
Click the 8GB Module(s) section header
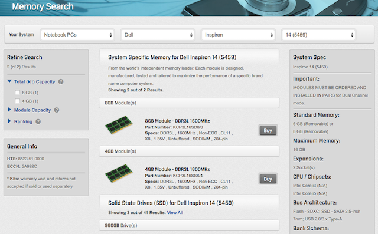[x=189, y=103]
